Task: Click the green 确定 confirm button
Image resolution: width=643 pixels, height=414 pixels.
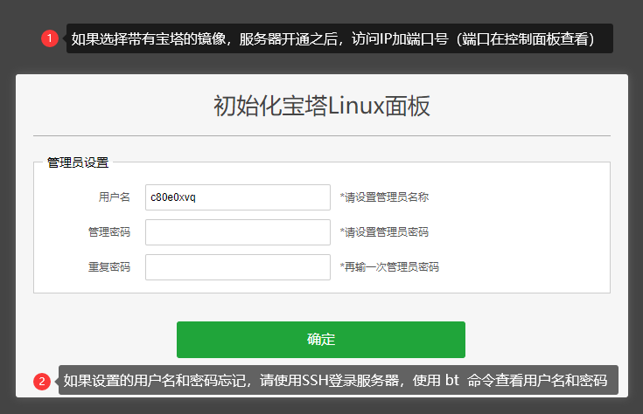Action: [321, 340]
